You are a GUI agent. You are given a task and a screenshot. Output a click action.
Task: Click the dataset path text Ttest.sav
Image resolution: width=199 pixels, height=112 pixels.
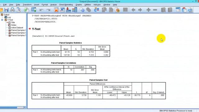(x=69, y=36)
